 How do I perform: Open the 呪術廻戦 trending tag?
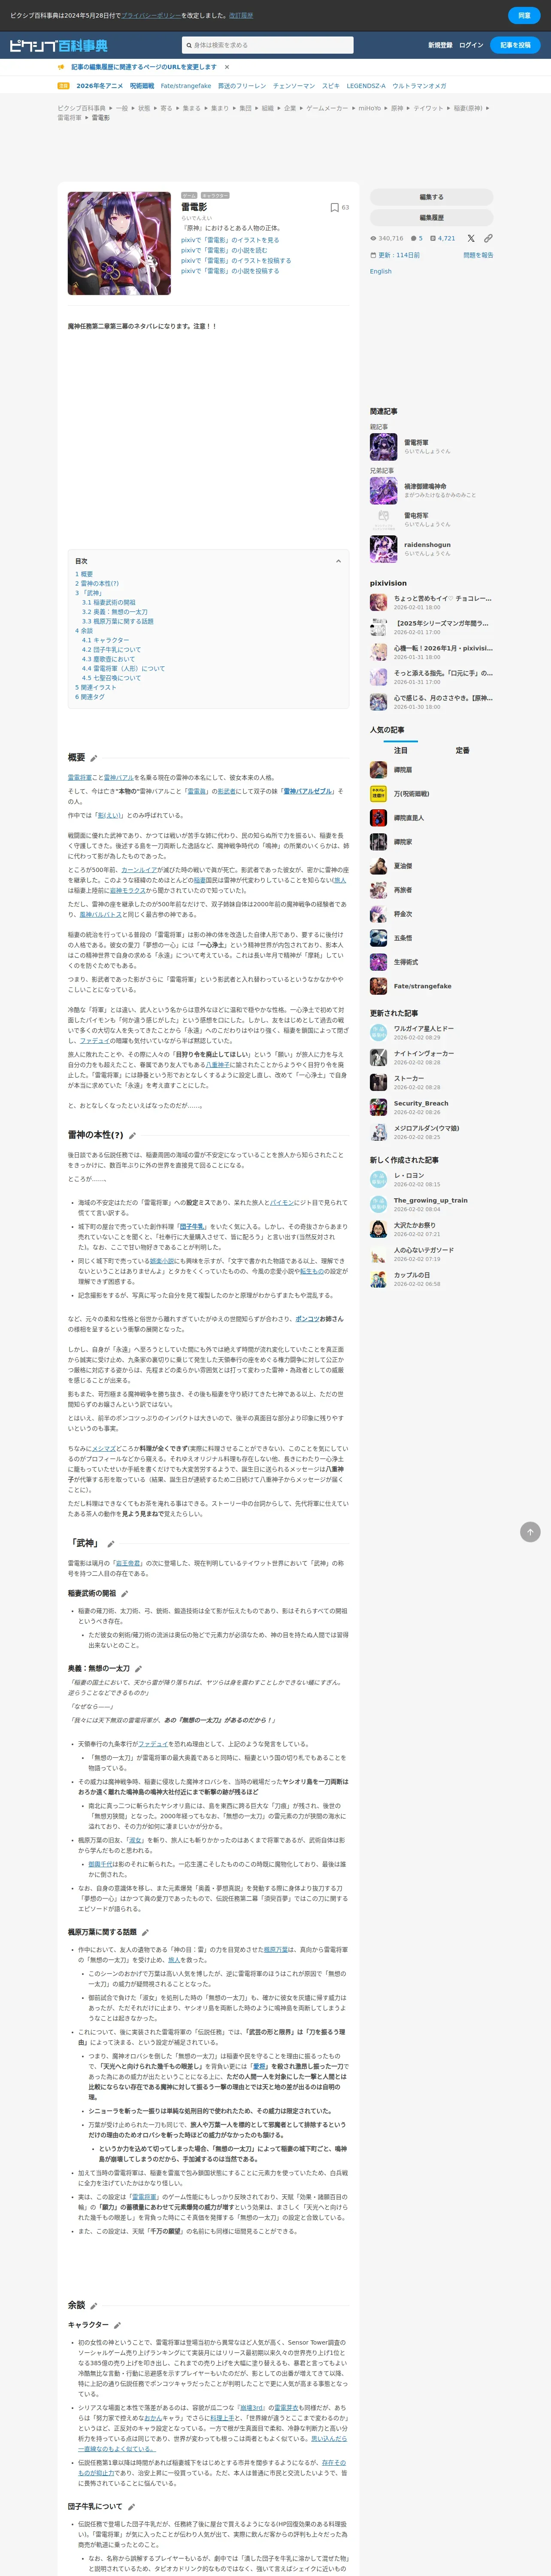pos(142,86)
